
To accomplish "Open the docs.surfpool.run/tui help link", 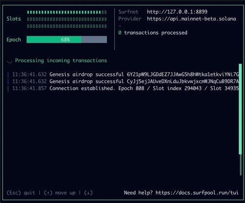I will coord(197,193).
